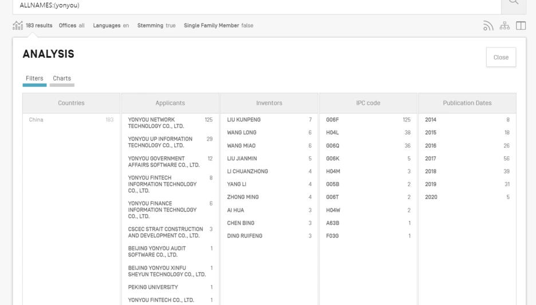Image resolution: width=536 pixels, height=305 pixels.
Task: Filter by Yonyou Fintech Information Technology Co.
Action: pos(170,184)
